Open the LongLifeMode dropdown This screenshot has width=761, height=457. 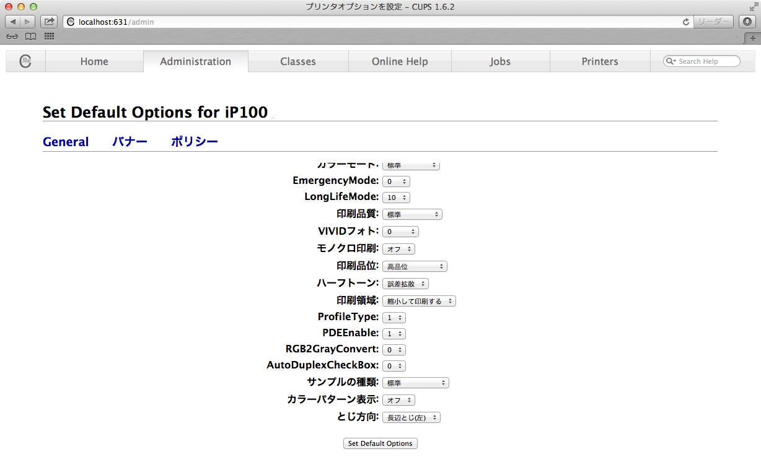click(396, 198)
